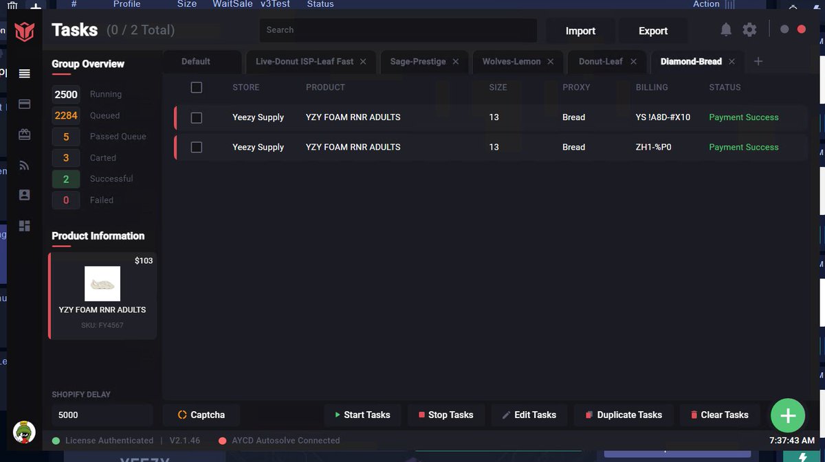Open the notifications bell icon
The image size is (825, 462).
click(x=726, y=30)
